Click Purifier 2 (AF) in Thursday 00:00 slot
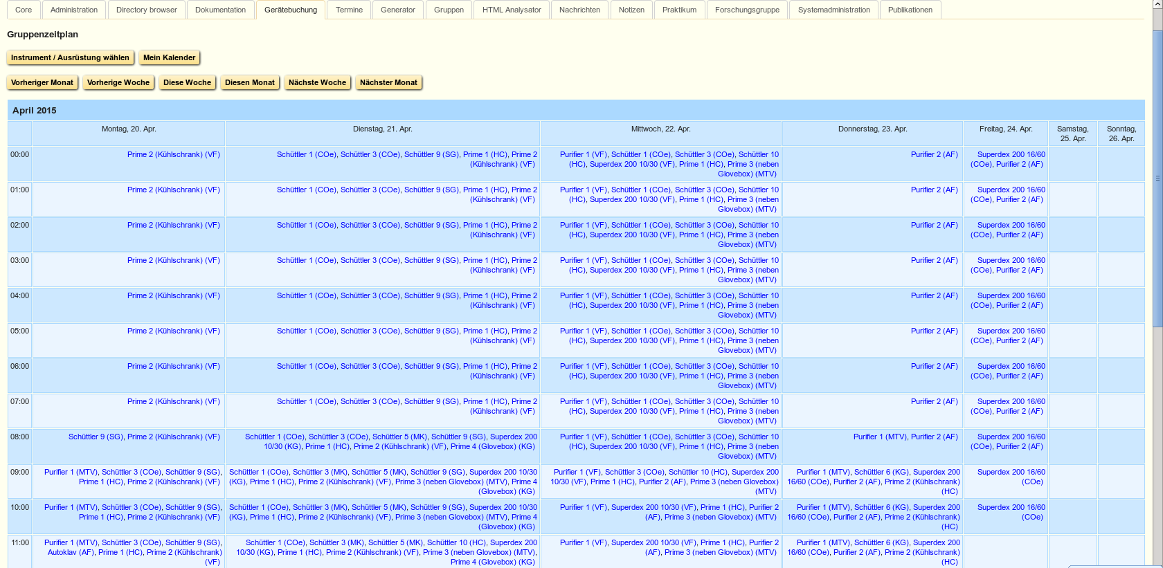The width and height of the screenshot is (1163, 568). point(934,154)
